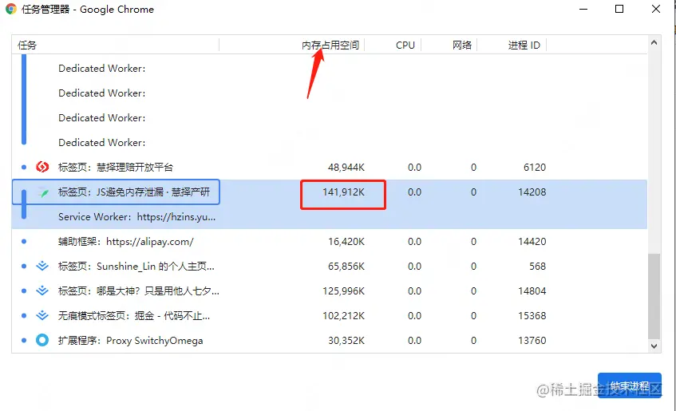The image size is (676, 411).
Task: Click process ID 14208
Action: (x=532, y=192)
